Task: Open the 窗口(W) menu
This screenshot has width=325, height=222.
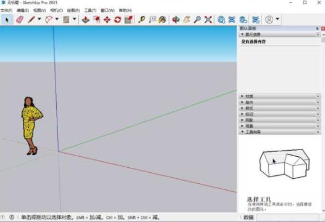Action: pyautogui.click(x=107, y=10)
